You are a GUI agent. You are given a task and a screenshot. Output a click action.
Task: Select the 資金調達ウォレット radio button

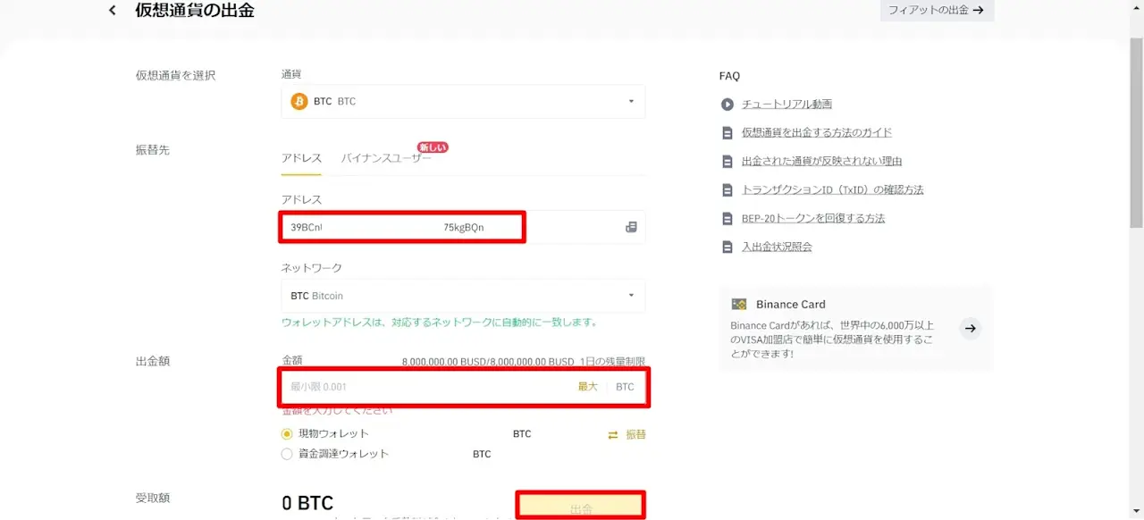click(287, 454)
